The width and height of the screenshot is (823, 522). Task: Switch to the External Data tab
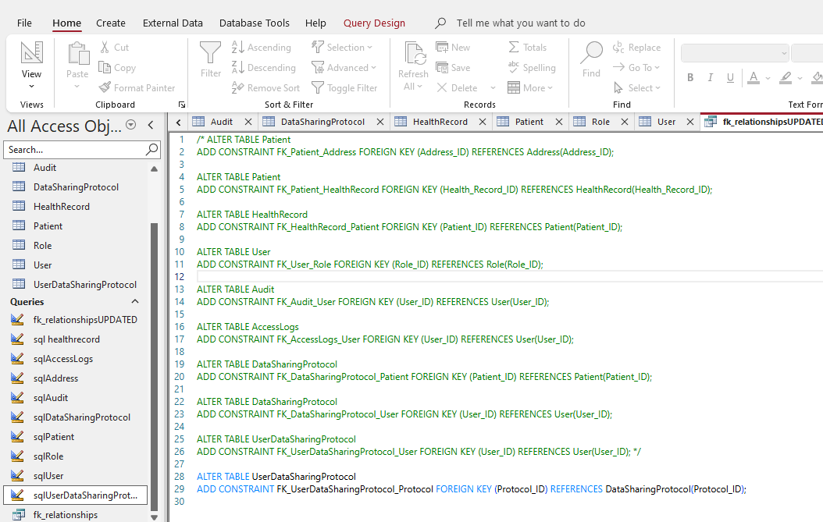click(x=173, y=23)
